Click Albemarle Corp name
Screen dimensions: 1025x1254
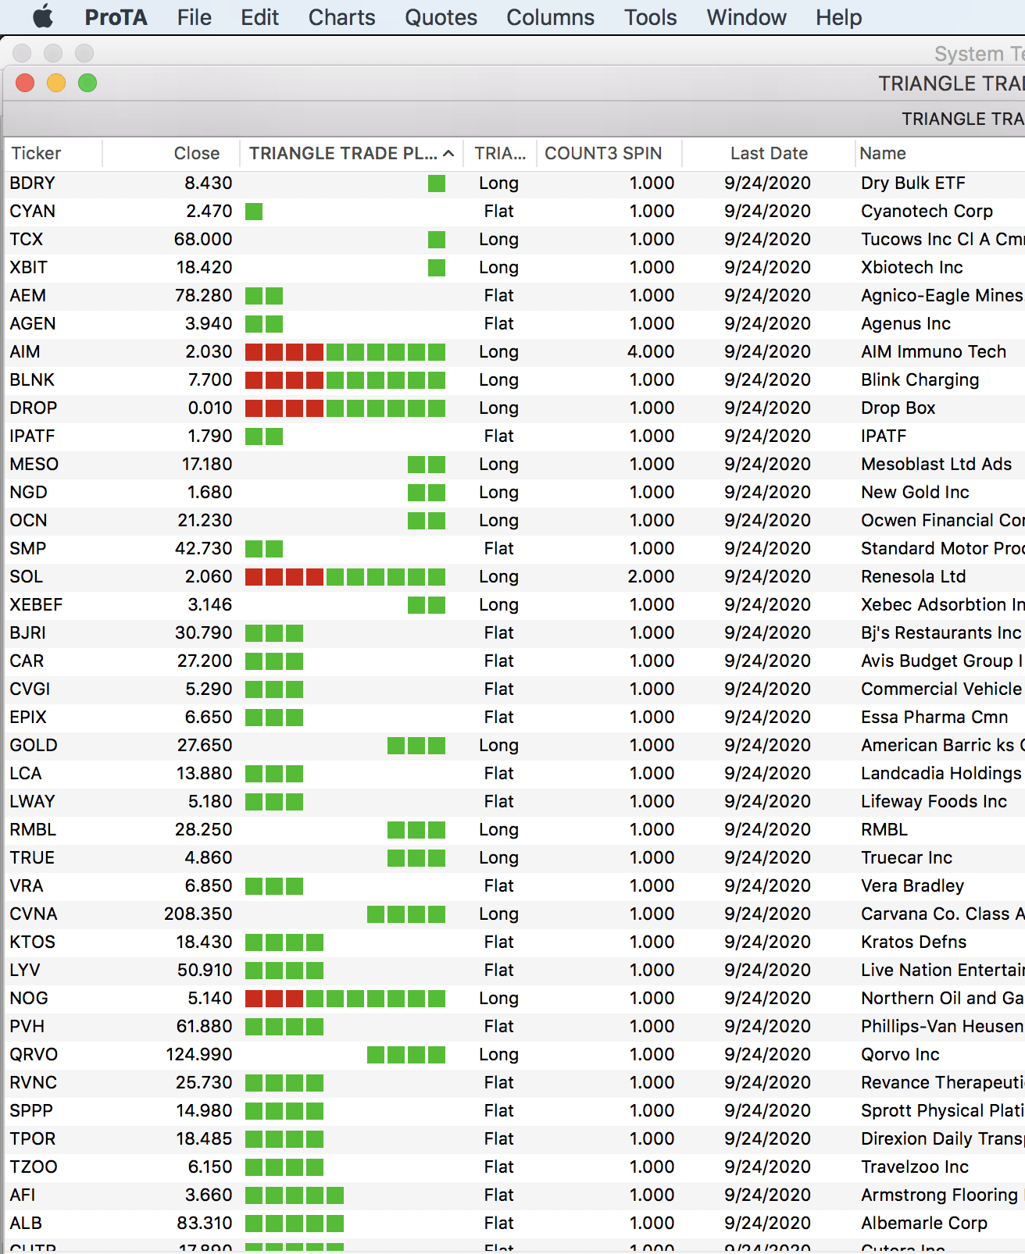coord(923,1223)
